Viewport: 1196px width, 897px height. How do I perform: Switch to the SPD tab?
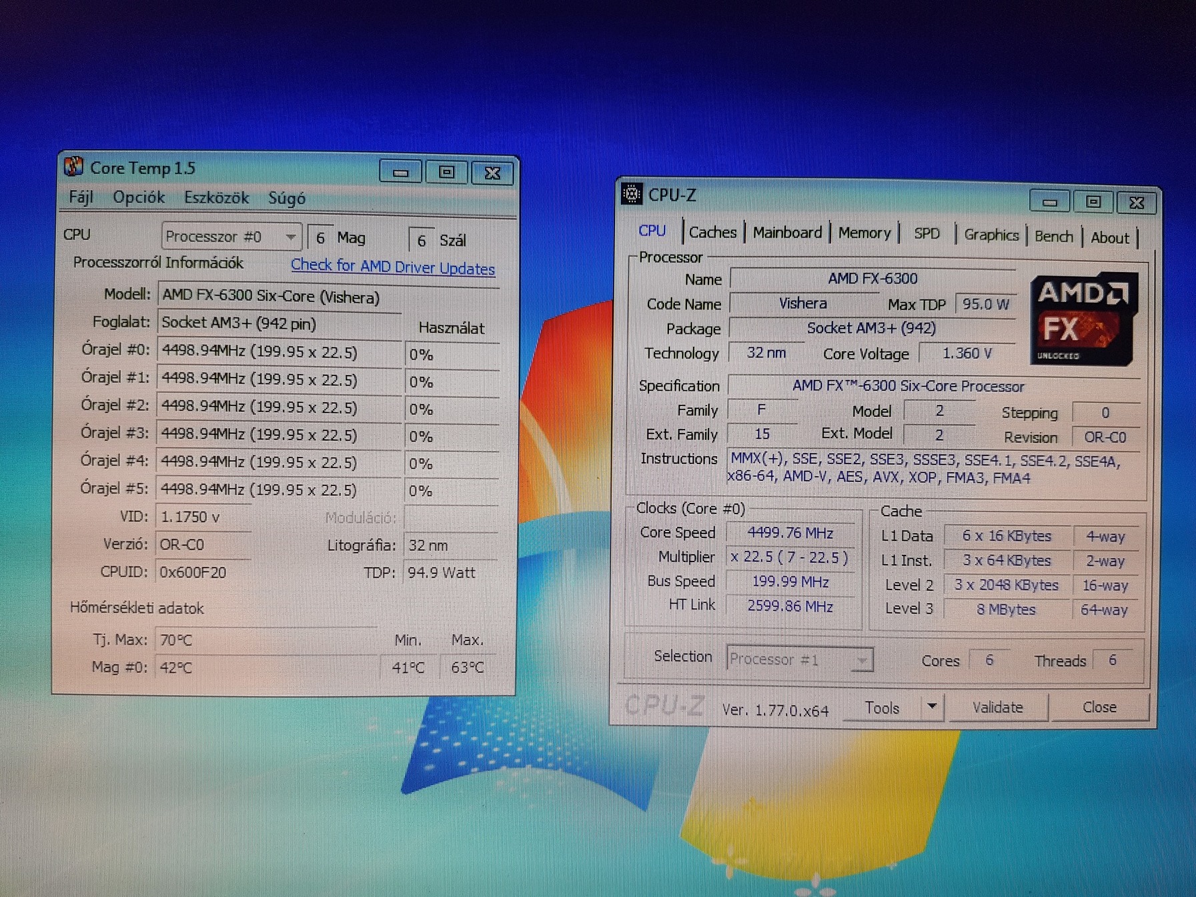tap(927, 234)
